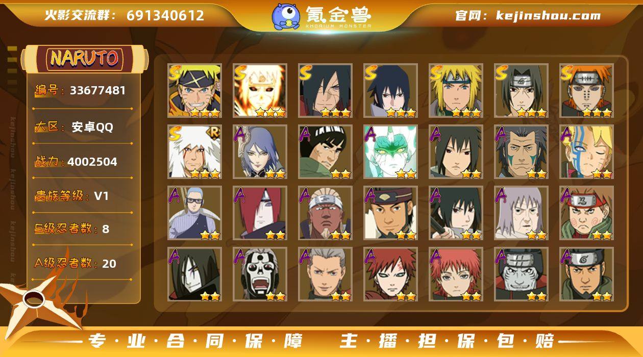Click the blue Krypton Monster mascot logo
Screen dimensions: 643x357
(286, 16)
